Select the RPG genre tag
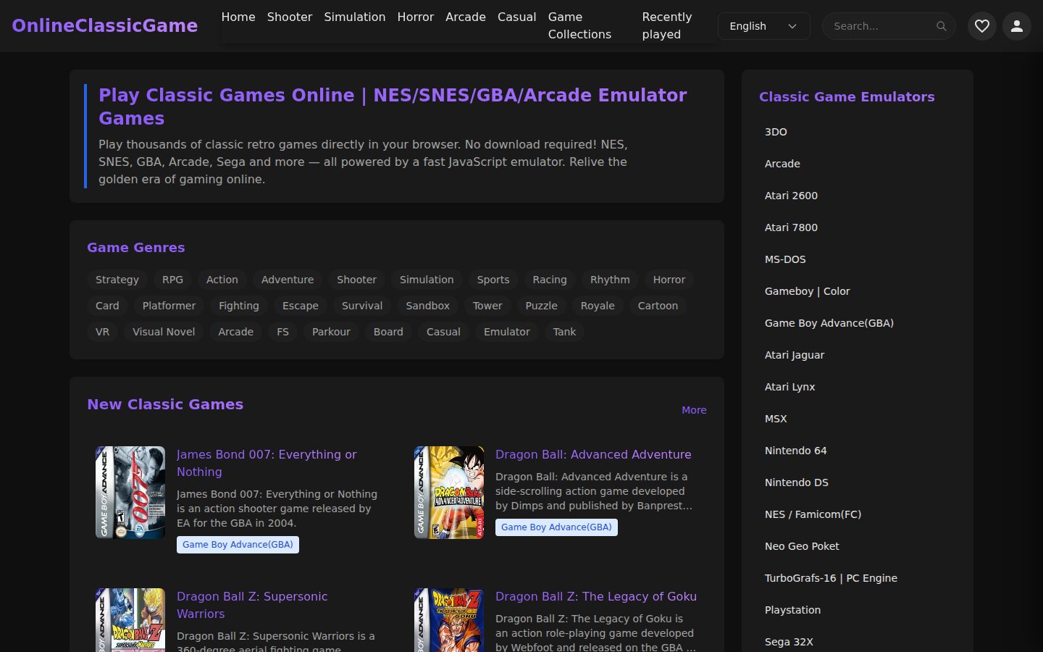The height and width of the screenshot is (652, 1043). (x=172, y=280)
